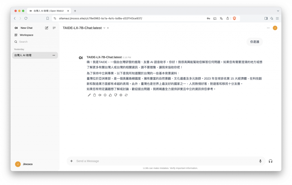Click continue response icon
Screen dimensions: 292x185
121,95
